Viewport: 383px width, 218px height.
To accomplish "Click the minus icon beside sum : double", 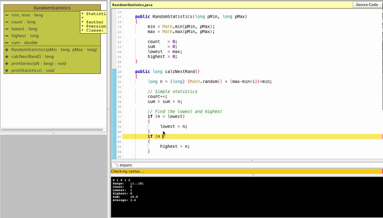I will 7,43.
